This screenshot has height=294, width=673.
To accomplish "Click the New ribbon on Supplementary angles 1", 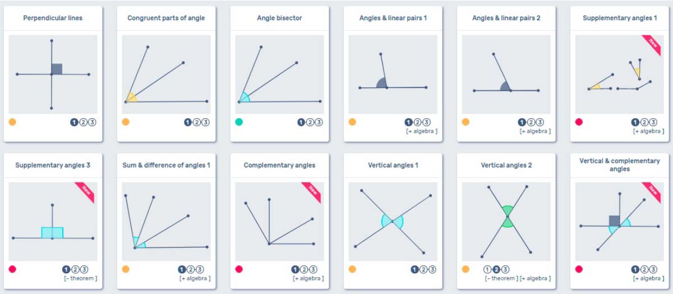I will (x=652, y=43).
